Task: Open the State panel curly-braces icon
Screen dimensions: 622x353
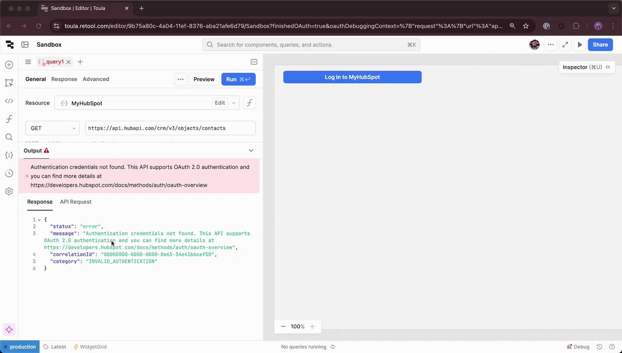Action: click(9, 155)
